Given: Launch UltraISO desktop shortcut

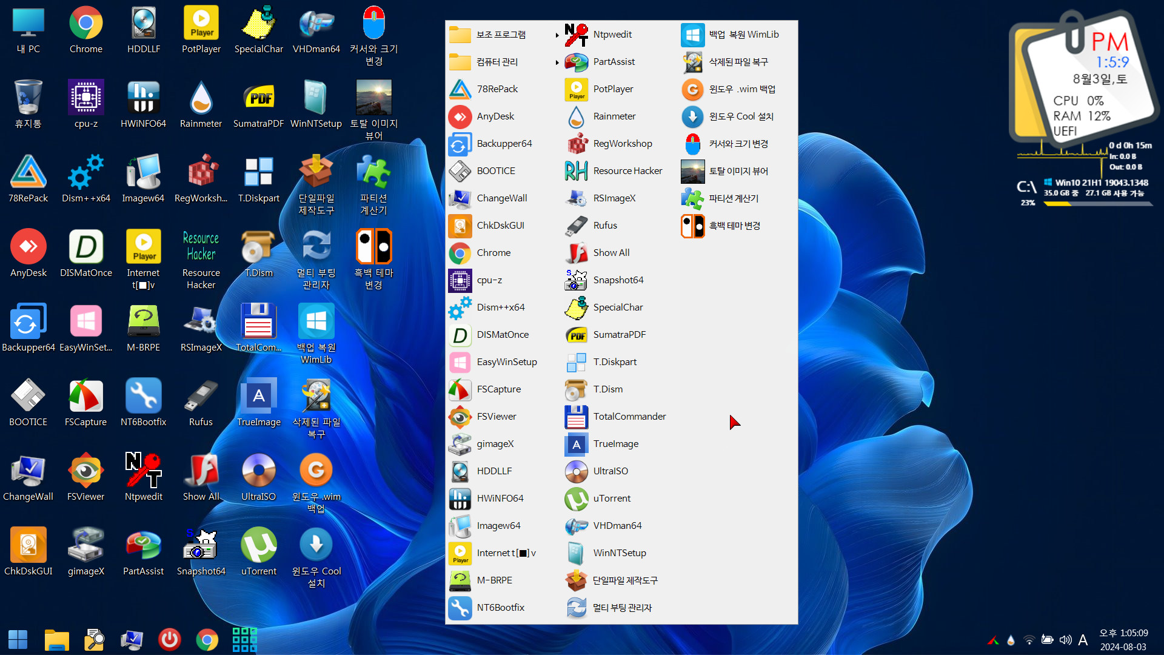Looking at the screenshot, I should pos(259,477).
